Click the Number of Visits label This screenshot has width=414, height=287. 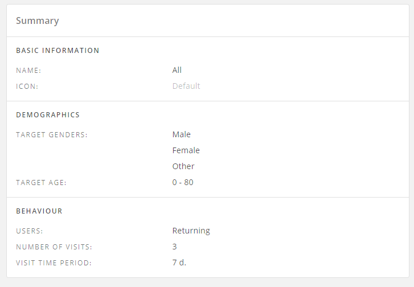pyautogui.click(x=54, y=247)
